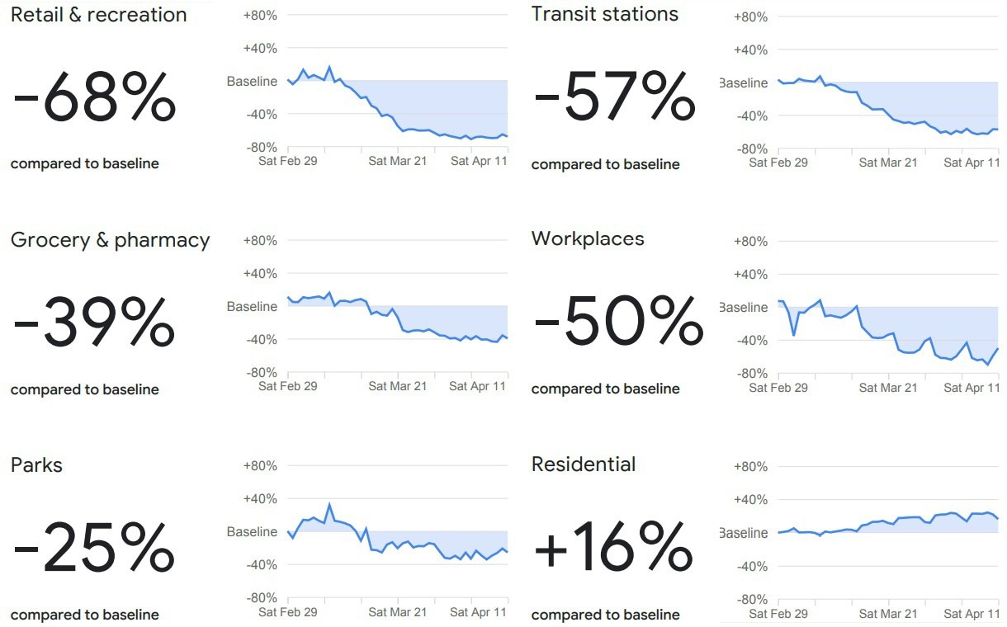The image size is (1007, 627).
Task: Click the Baseline label on the Parks chart
Action: pyautogui.click(x=252, y=532)
